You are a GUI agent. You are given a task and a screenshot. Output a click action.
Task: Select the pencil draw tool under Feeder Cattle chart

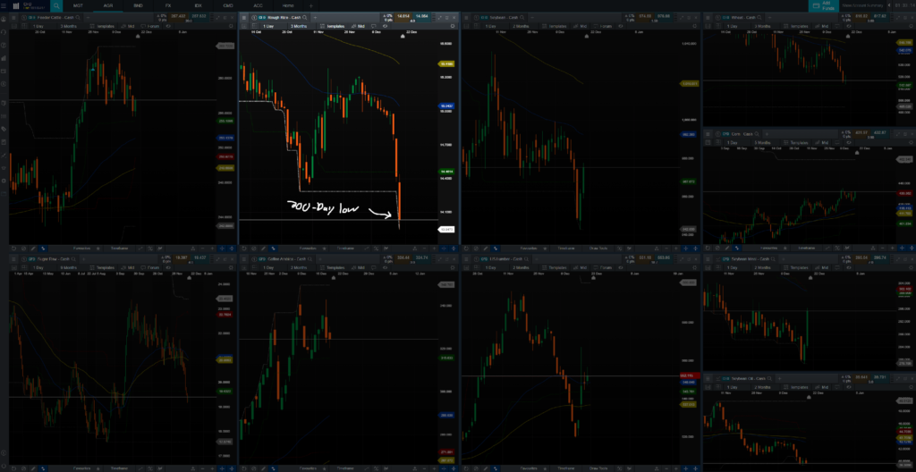(x=33, y=249)
